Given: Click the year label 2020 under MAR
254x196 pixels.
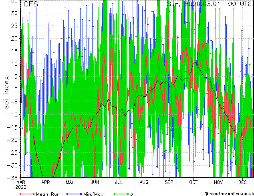Looking at the screenshot, I should (21, 187).
